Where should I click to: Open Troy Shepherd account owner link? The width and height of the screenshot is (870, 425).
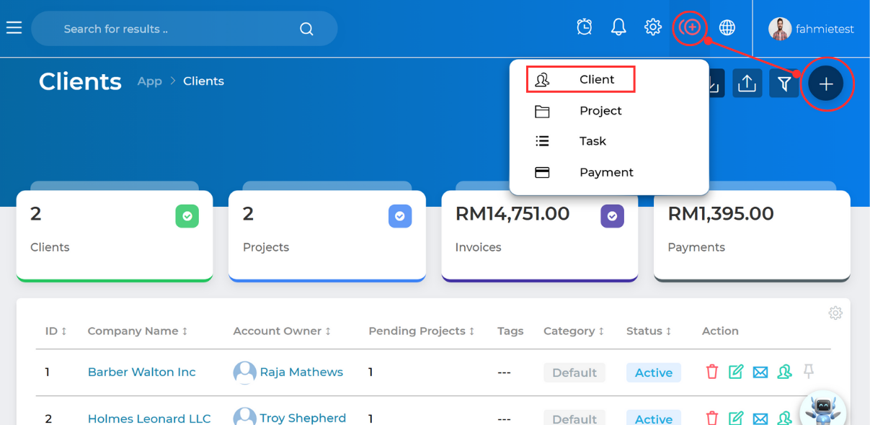pyautogui.click(x=303, y=418)
